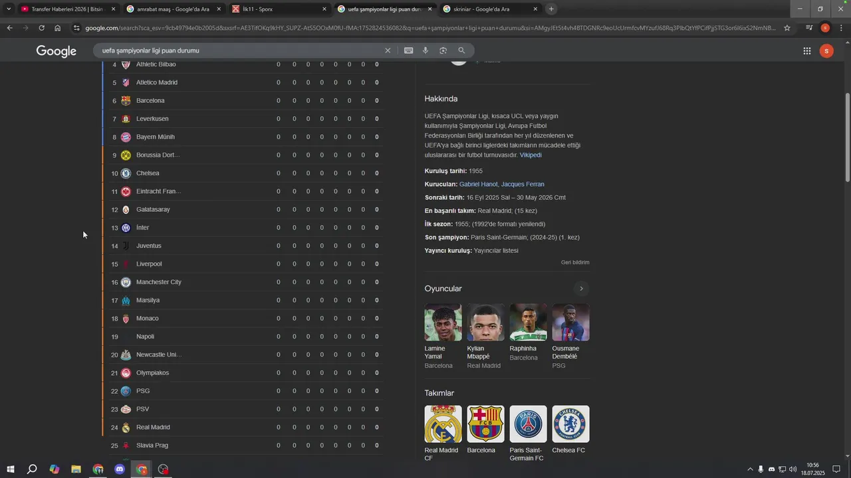The image size is (851, 478).
Task: Close the İlk11 - Sporx tab
Action: (x=324, y=9)
